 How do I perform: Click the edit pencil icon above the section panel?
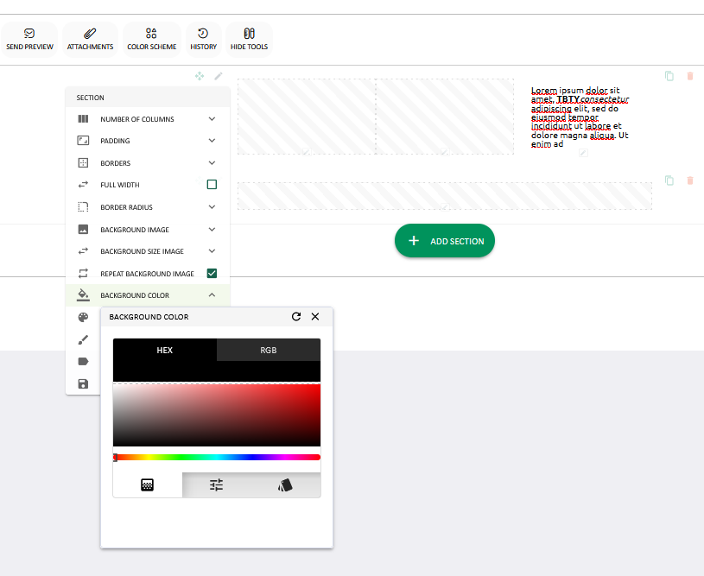click(x=219, y=76)
